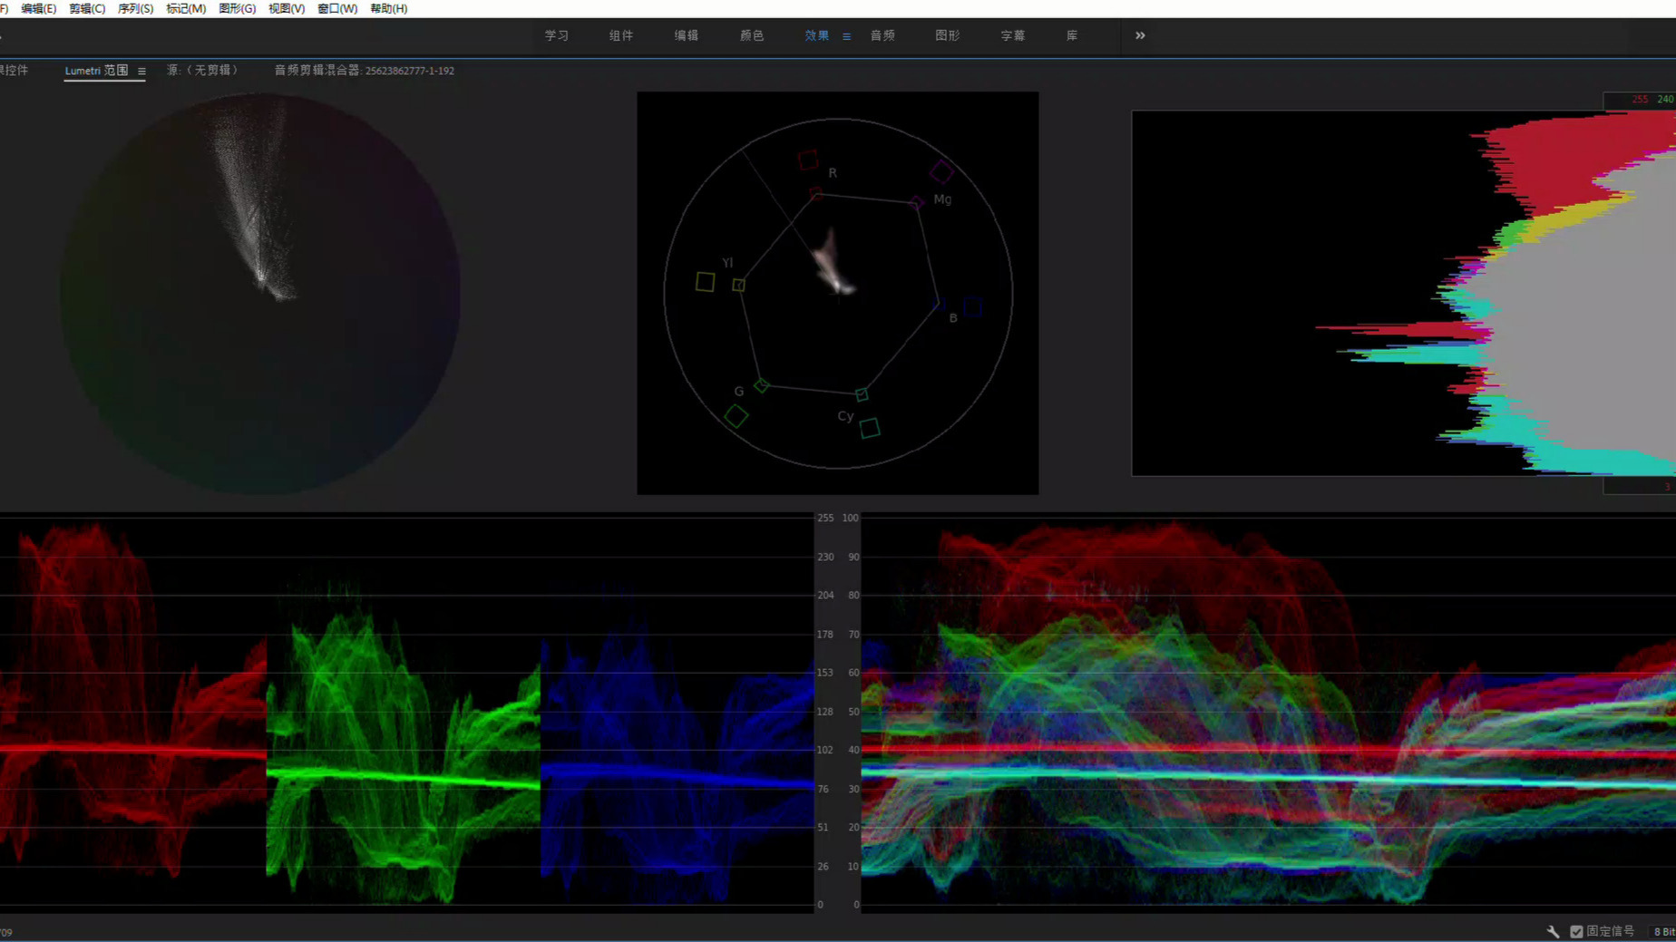Click the Mg target on the vectorscope
This screenshot has width=1676, height=942.
pos(940,170)
